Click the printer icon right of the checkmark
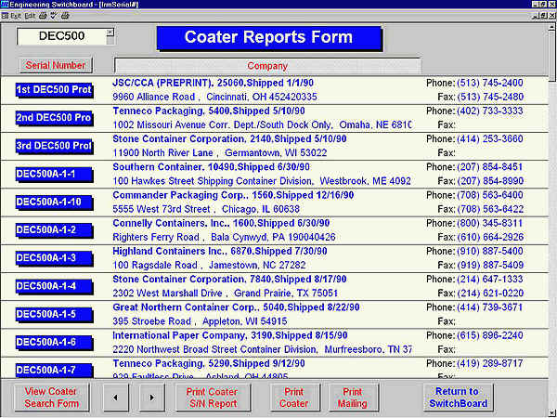This screenshot has width=557, height=418. tap(65, 16)
